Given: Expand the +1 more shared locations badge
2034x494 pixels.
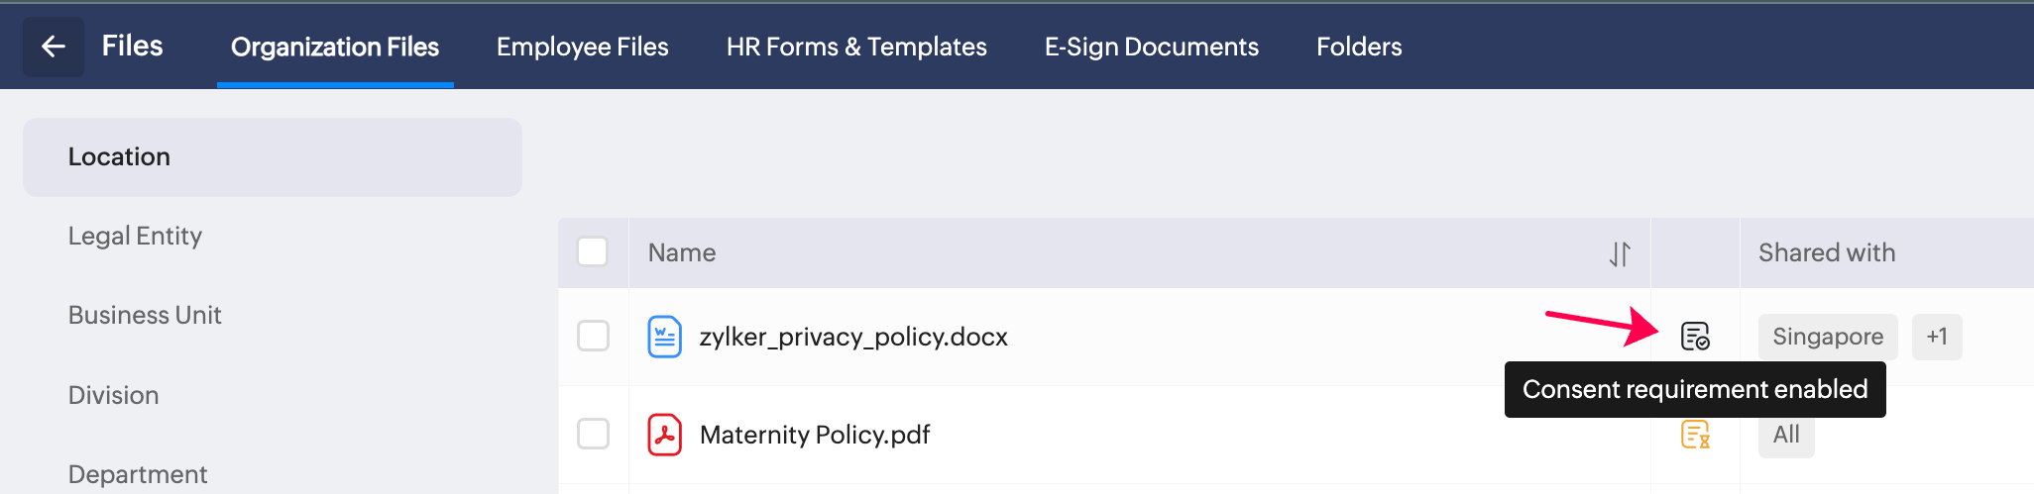Looking at the screenshot, I should (1936, 337).
